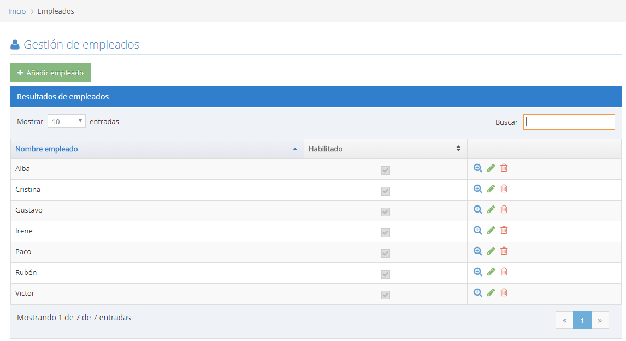The height and width of the screenshot is (341, 626).
Task: Sort by Habilitado column header
Action: click(x=385, y=149)
